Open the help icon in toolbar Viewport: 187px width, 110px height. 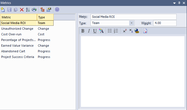[57, 9]
